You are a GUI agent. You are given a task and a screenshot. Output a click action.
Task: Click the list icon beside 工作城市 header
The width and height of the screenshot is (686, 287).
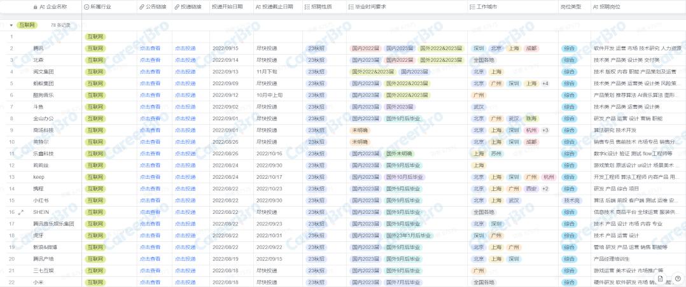pyautogui.click(x=472, y=7)
